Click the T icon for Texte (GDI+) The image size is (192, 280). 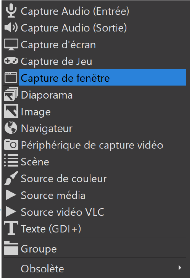pos(11,228)
